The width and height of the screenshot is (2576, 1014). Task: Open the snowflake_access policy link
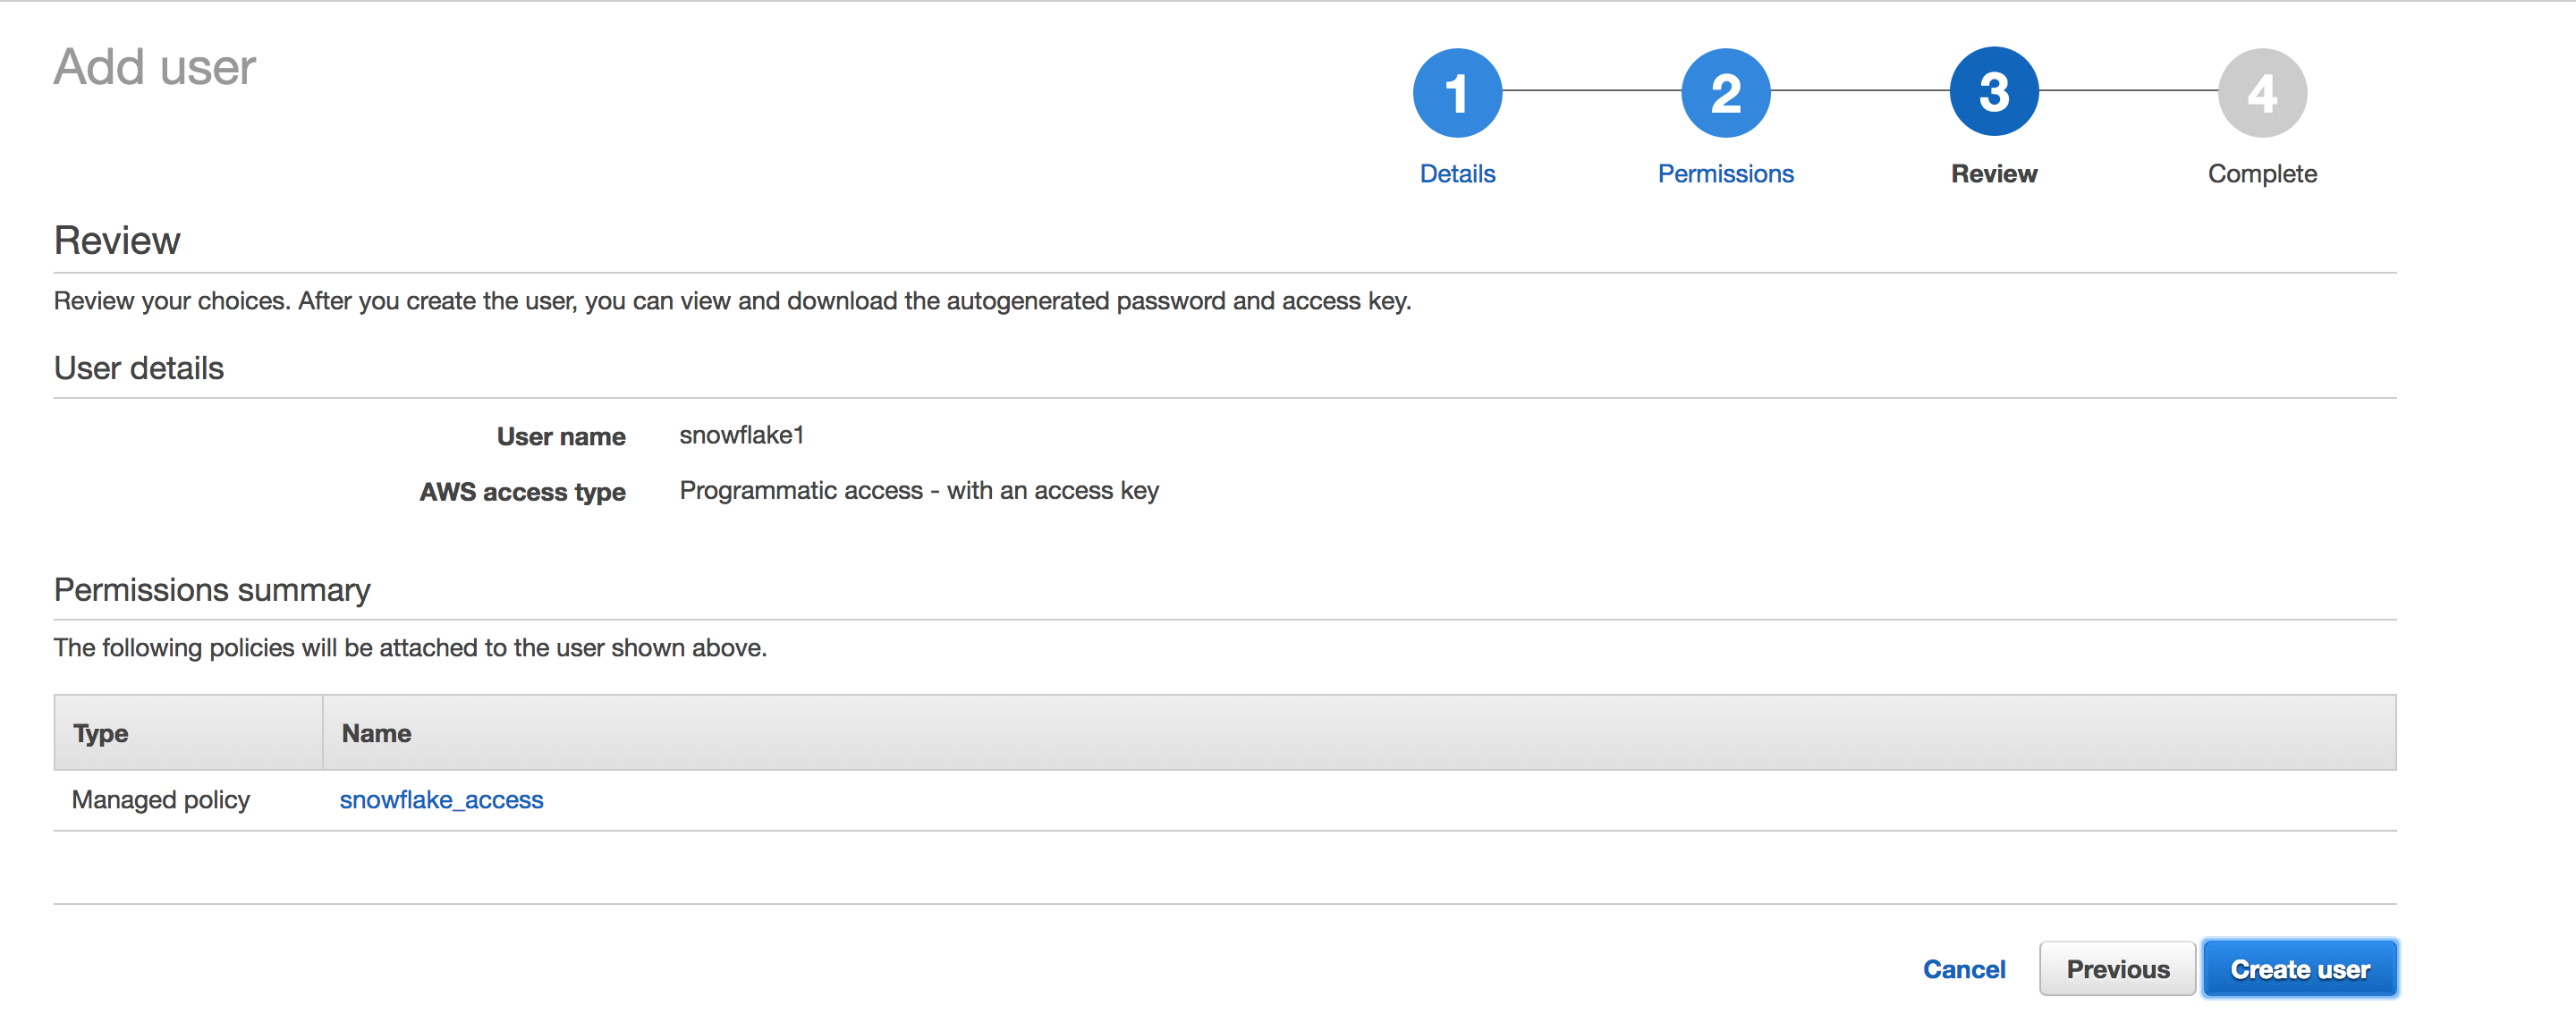(x=441, y=799)
